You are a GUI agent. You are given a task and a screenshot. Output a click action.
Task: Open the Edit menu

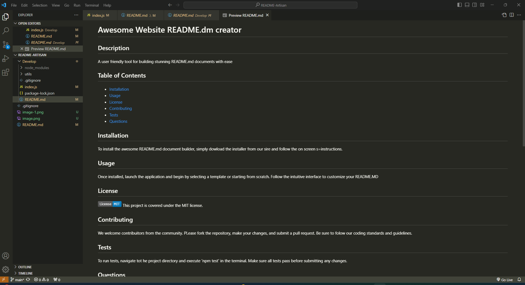24,5
